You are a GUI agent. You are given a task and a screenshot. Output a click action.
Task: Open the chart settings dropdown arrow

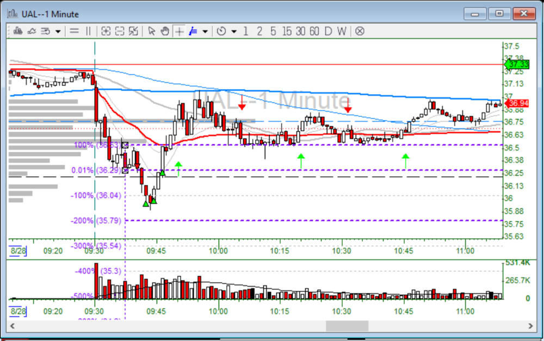click(x=58, y=31)
